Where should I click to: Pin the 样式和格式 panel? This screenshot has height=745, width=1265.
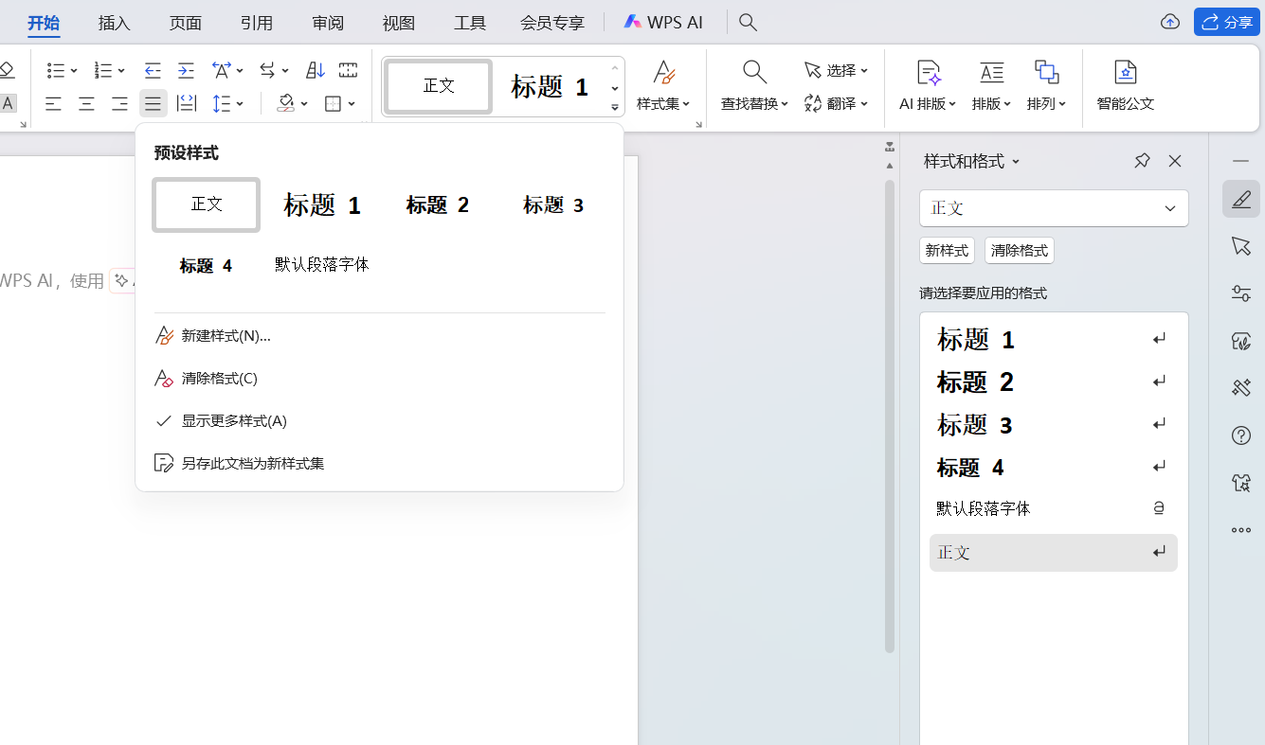(x=1141, y=161)
